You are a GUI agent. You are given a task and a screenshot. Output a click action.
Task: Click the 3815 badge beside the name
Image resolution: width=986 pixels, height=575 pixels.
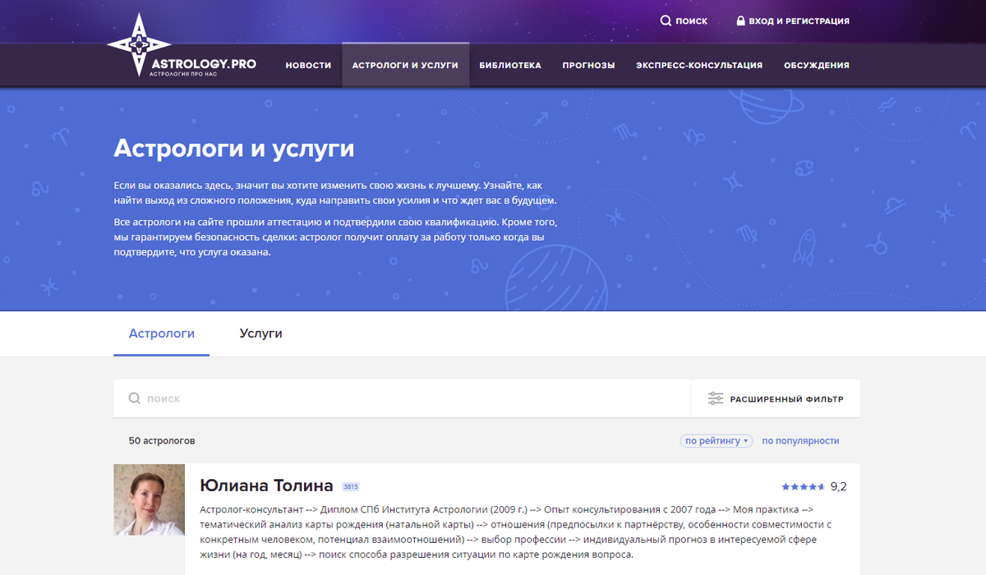(x=351, y=486)
